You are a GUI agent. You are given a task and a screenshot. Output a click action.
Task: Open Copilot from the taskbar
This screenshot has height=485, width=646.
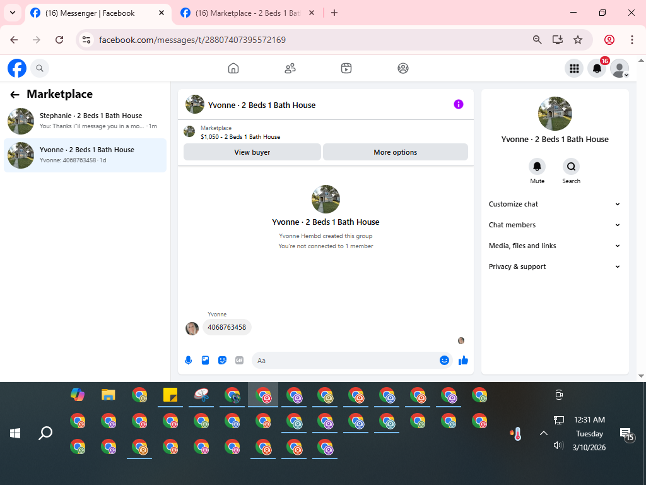tap(78, 395)
